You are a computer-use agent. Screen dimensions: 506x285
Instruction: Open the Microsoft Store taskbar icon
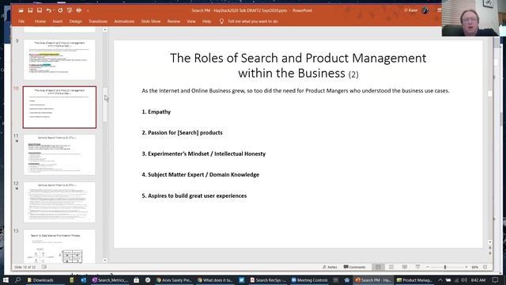136,280
